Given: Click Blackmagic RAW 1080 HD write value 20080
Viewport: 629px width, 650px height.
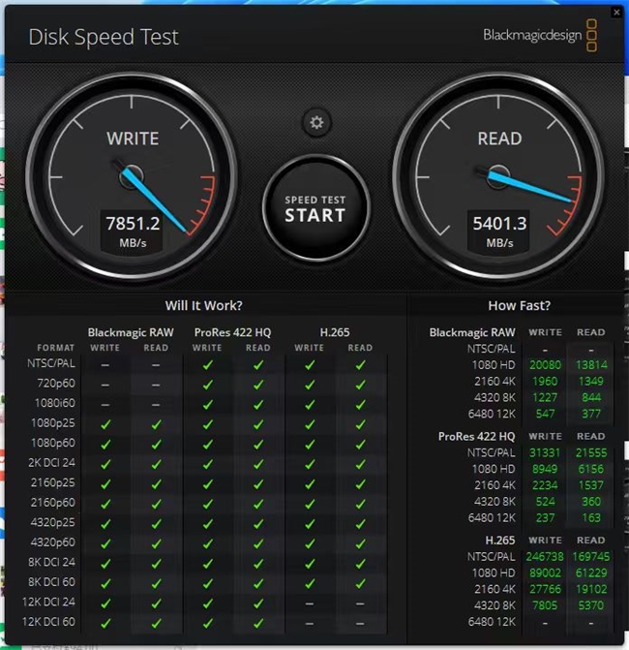Looking at the screenshot, I should [x=545, y=365].
